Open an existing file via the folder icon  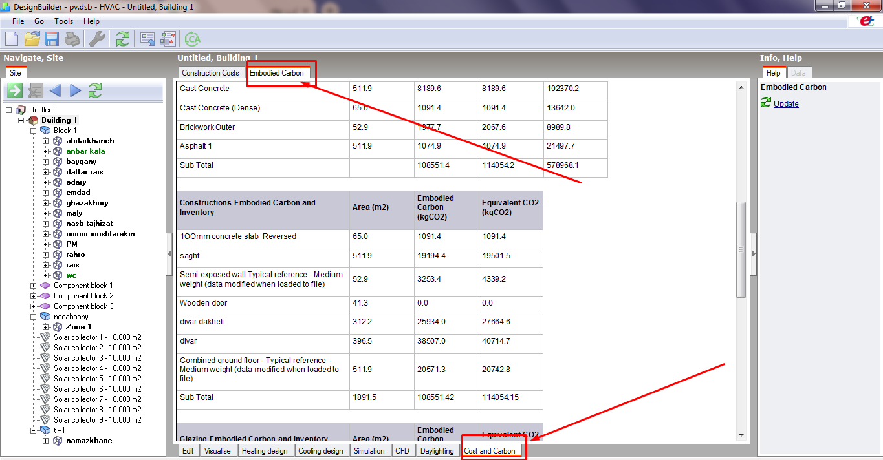coord(32,39)
